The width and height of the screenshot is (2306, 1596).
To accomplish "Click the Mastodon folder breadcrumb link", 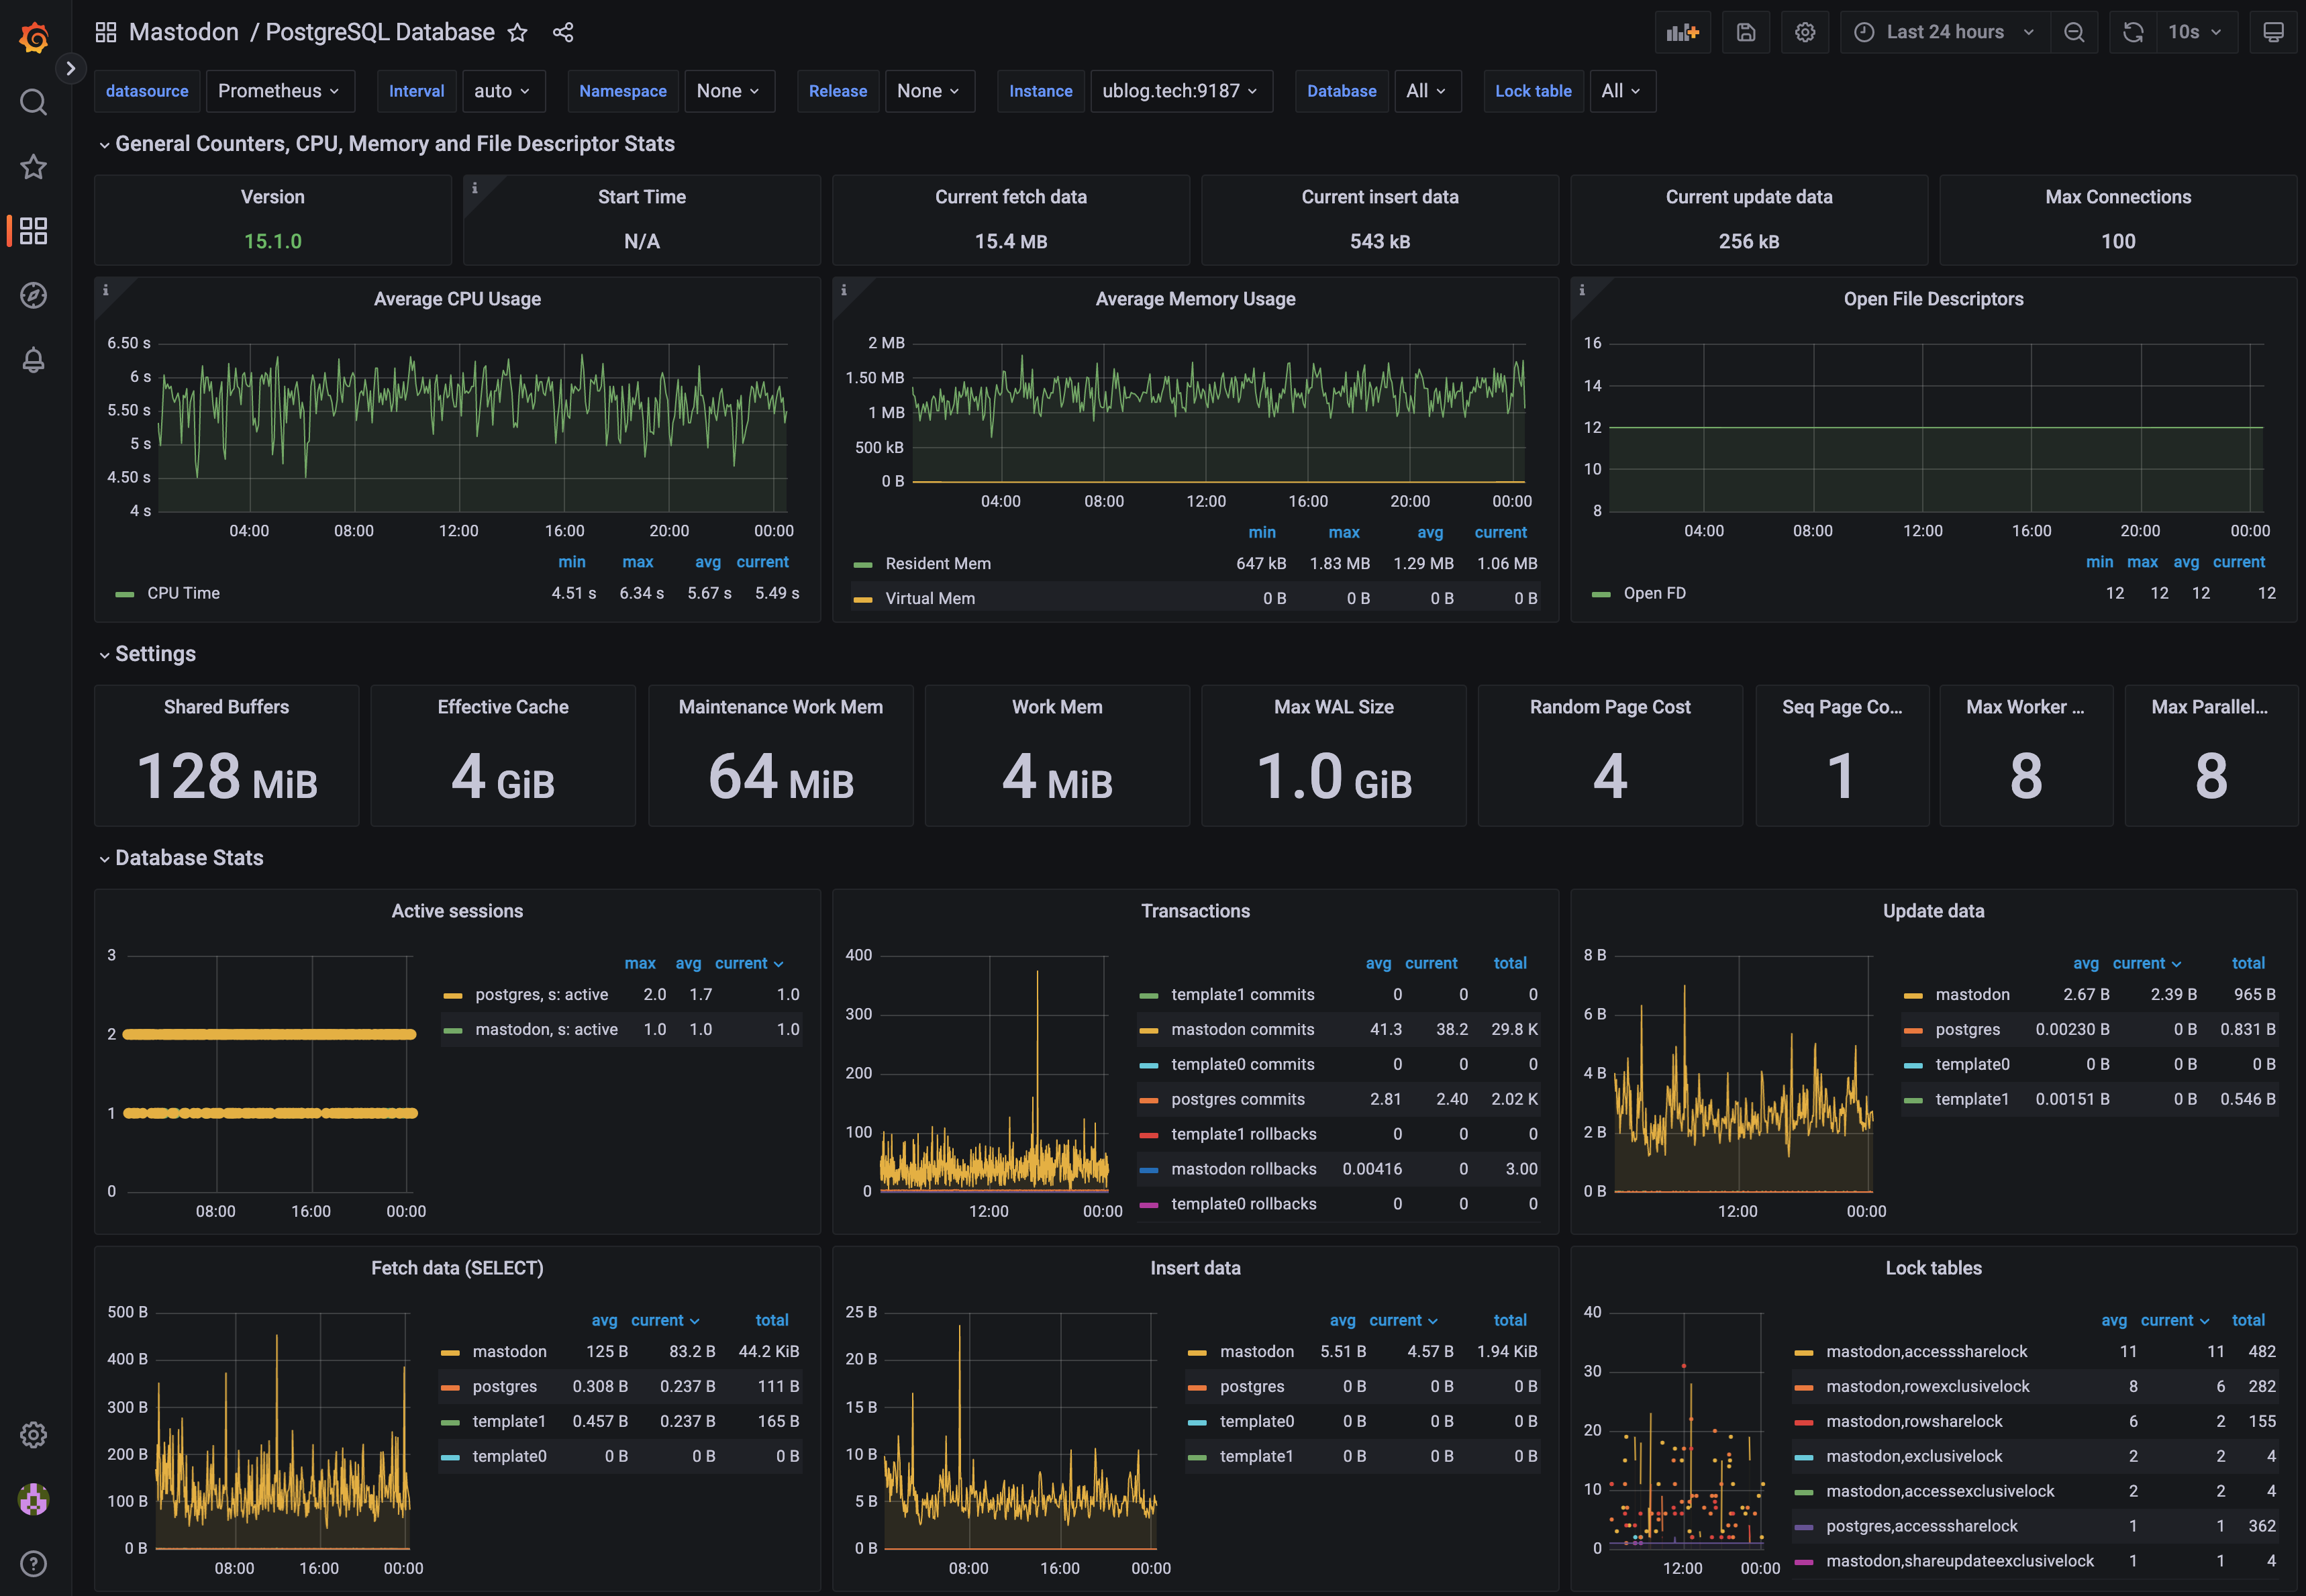I will click(184, 32).
